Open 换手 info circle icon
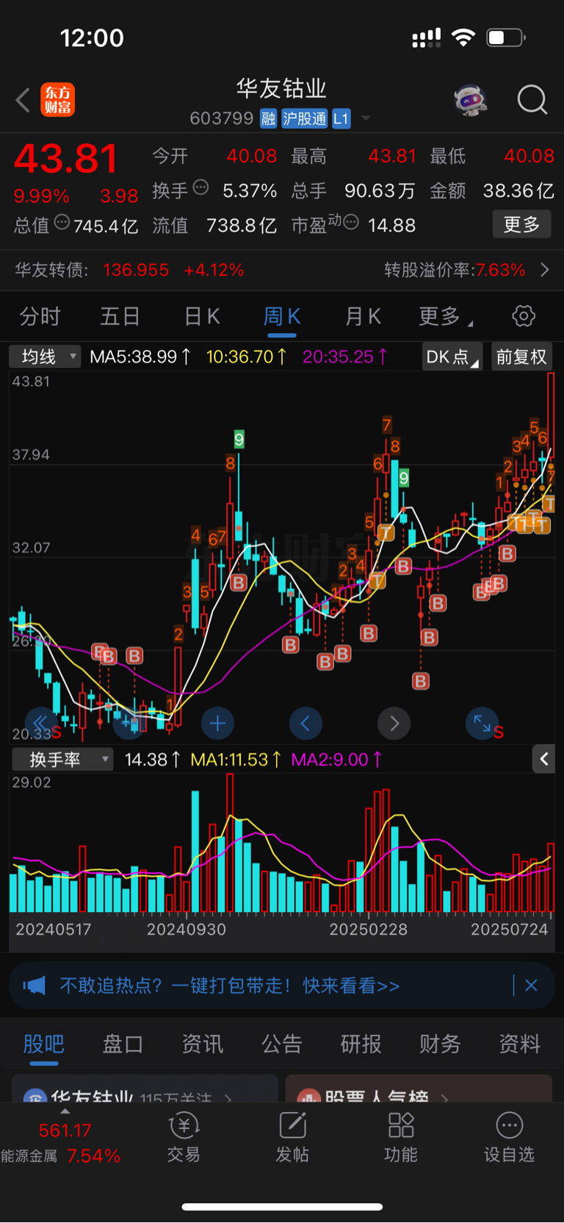 click(200, 188)
